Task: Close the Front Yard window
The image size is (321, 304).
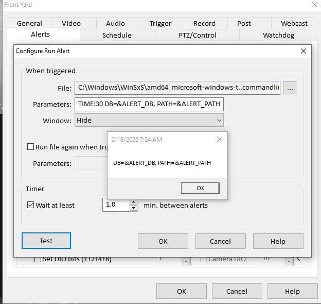Action: coord(315,5)
